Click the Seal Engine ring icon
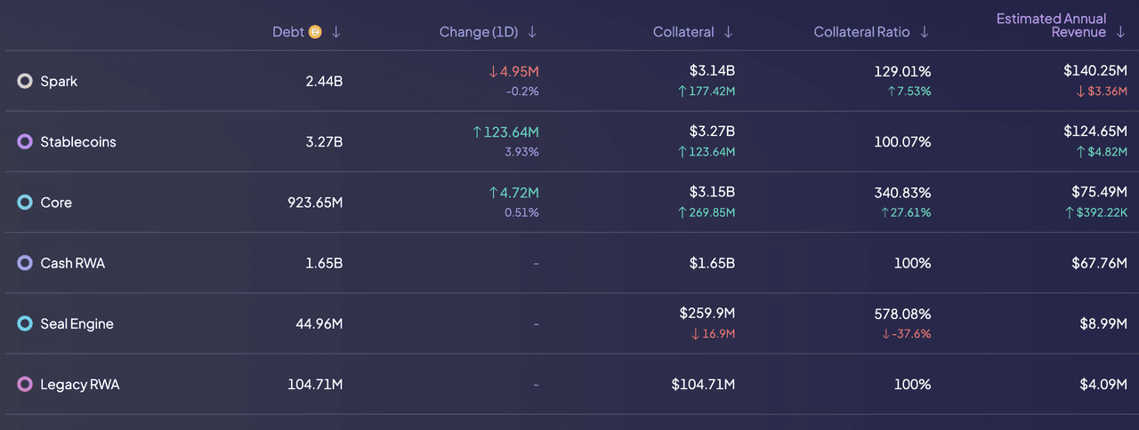The height and width of the screenshot is (430, 1139). tap(25, 323)
